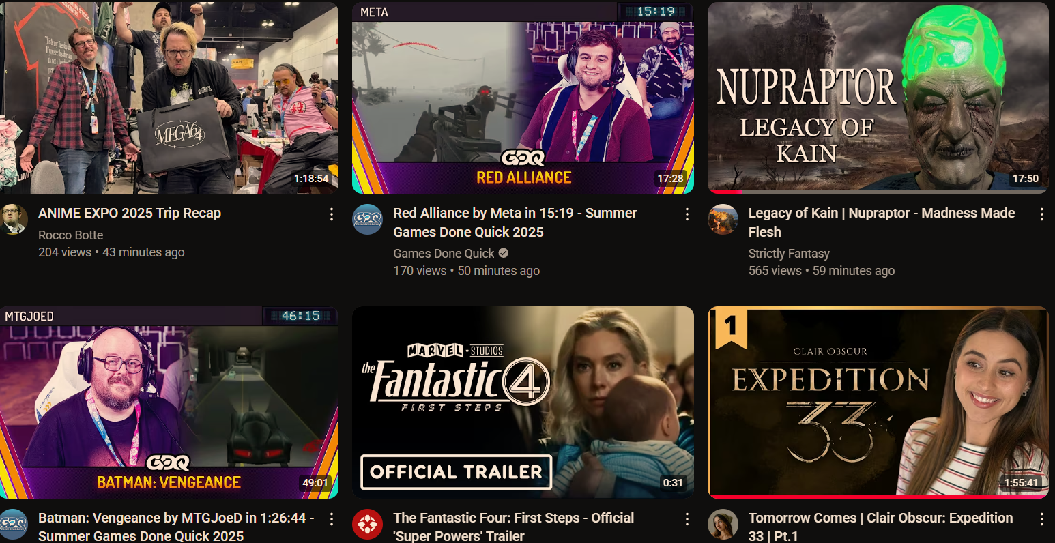Screen dimensions: 1055x543
Task: Open more options for Batman: Vengeance video
Action: pos(332,519)
